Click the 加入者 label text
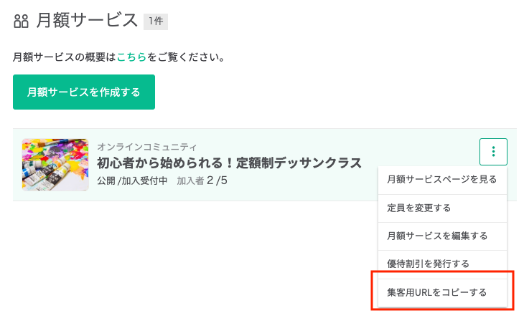The width and height of the screenshot is (524, 318). pyautogui.click(x=190, y=180)
